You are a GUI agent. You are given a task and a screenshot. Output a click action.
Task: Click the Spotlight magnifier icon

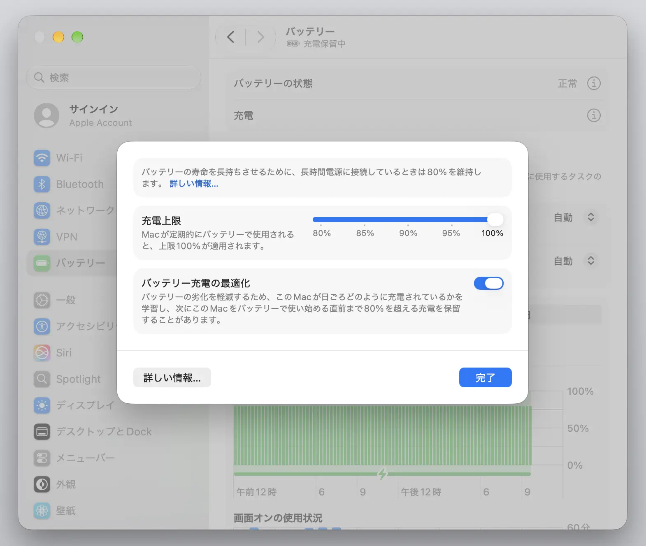tap(42, 379)
